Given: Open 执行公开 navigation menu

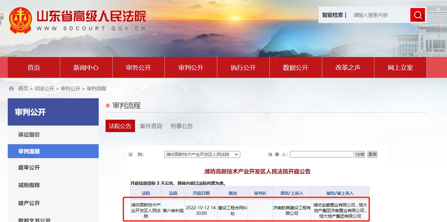Looking at the screenshot, I should point(243,68).
